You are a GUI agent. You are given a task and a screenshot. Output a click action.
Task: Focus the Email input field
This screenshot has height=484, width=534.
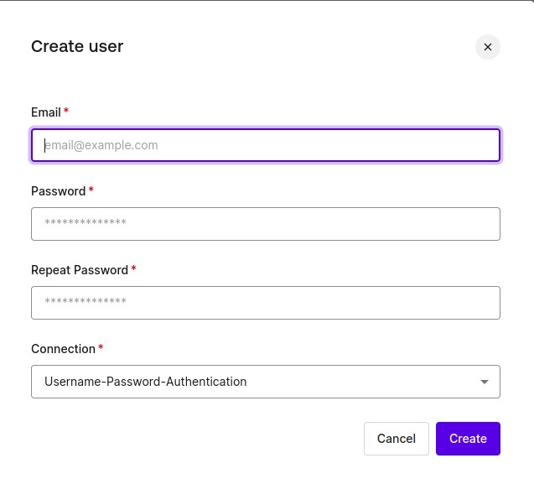266,145
